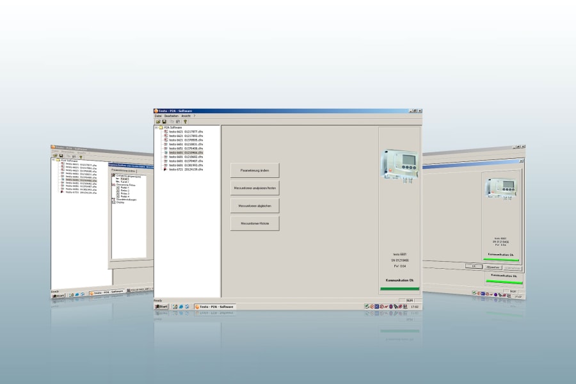Select the Copy icon in the toolbar
Viewport: 576px width, 384px height.
click(x=171, y=121)
